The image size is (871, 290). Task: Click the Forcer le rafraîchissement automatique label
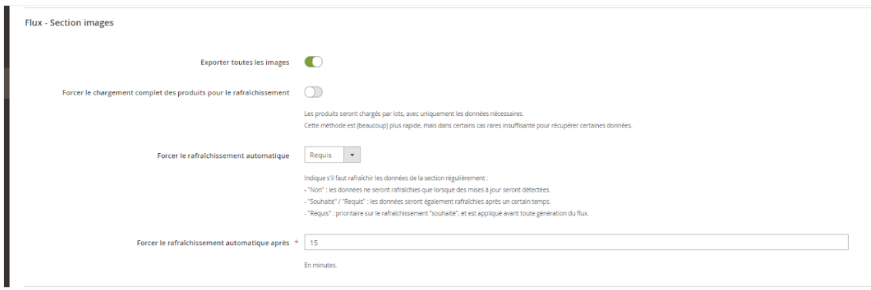(x=223, y=155)
